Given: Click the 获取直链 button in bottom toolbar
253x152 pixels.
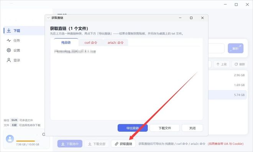Looking at the screenshot, I should [123, 144].
